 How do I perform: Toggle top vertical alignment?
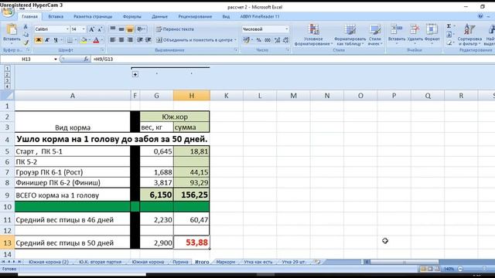coord(113,29)
